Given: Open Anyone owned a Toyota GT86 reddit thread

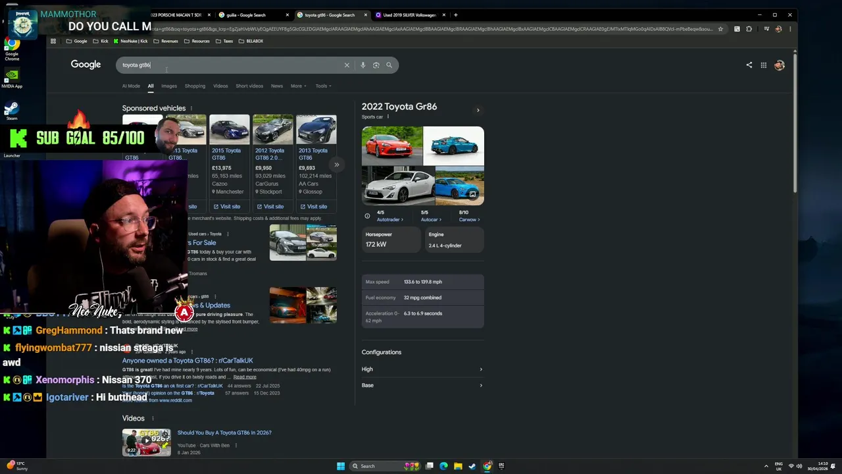Looking at the screenshot, I should coord(187,361).
